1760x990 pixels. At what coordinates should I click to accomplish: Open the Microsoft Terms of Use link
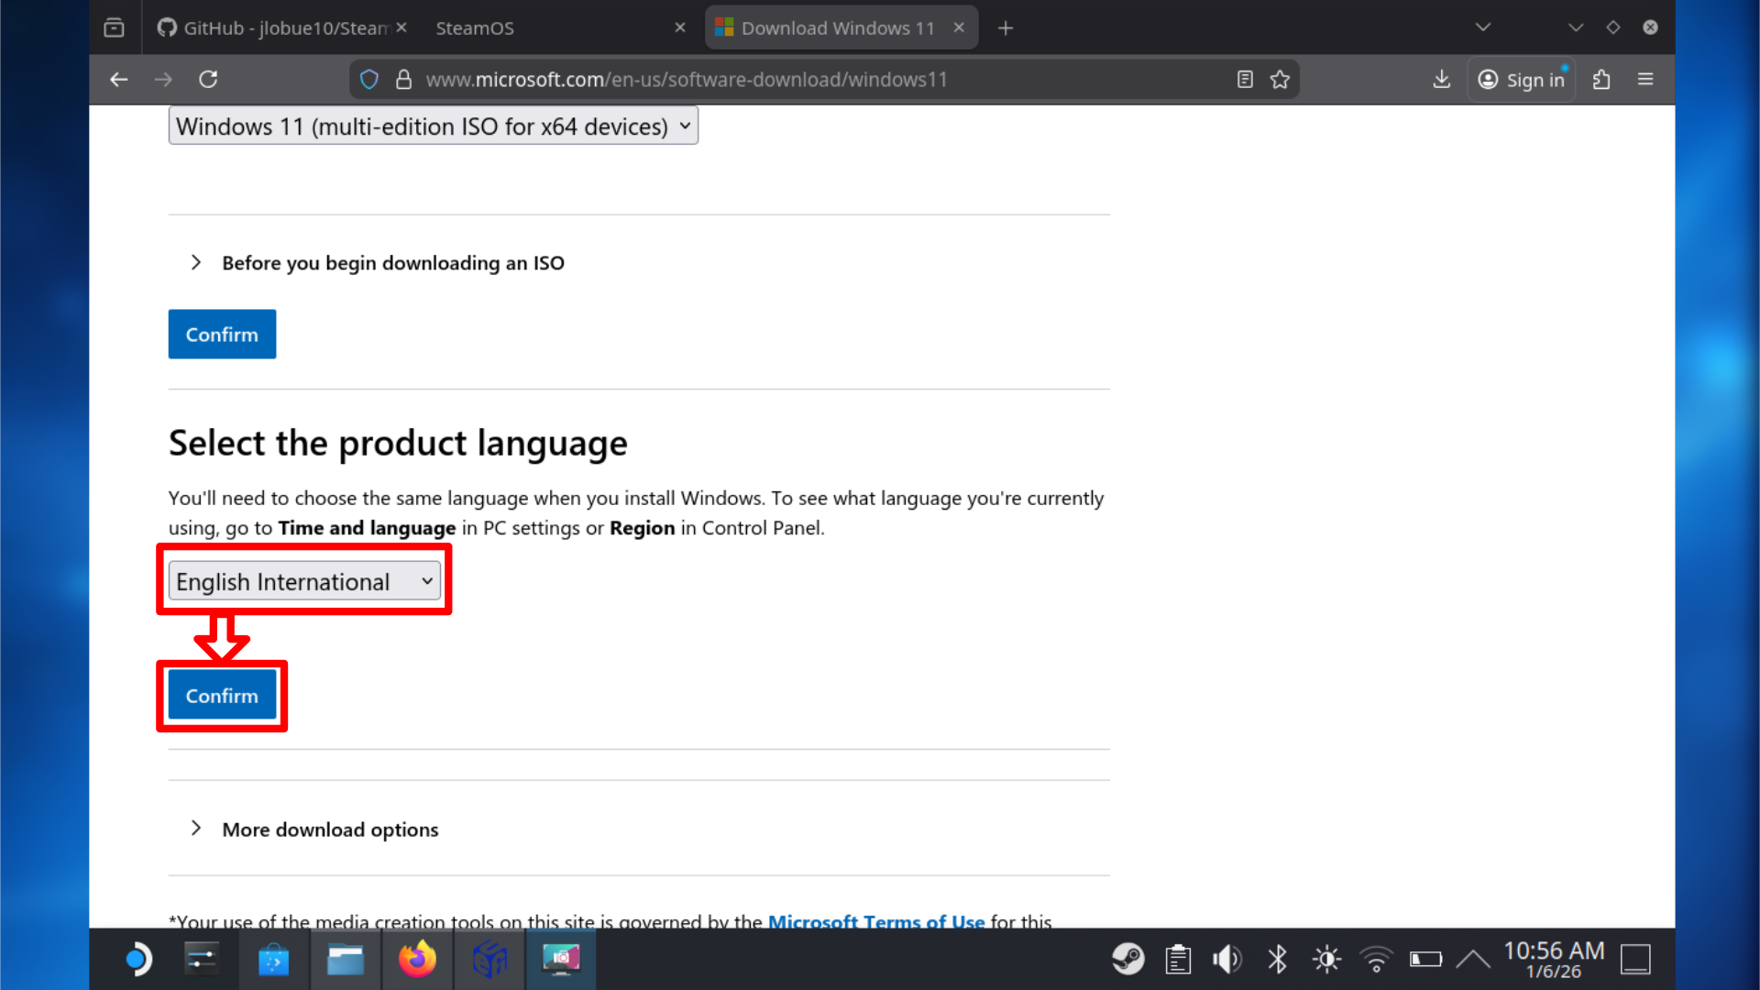[x=875, y=921]
